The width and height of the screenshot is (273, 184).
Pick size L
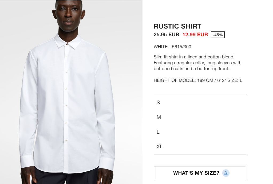[x=200, y=132]
